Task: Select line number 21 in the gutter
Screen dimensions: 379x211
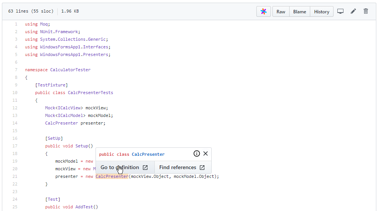Action: pos(15,176)
